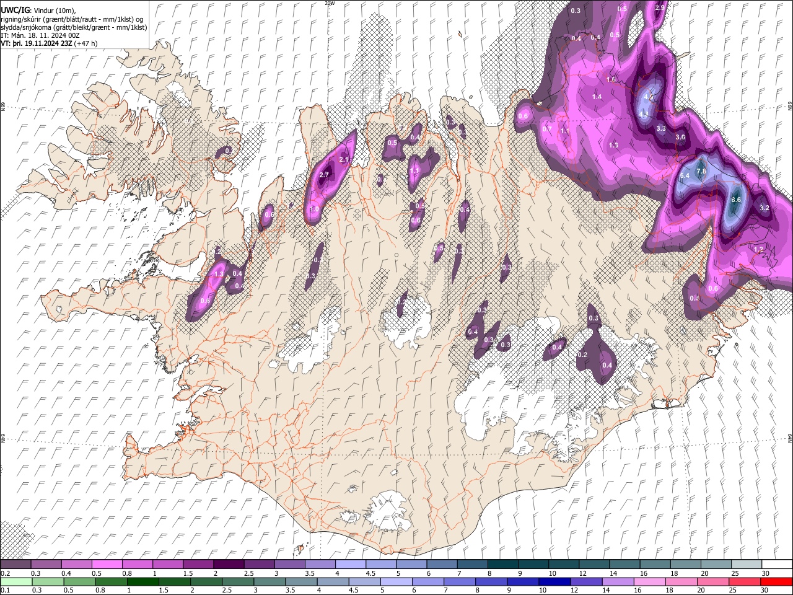Click the "30" label in upper legend

pos(766,573)
